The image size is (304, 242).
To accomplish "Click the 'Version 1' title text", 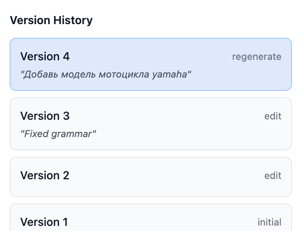I will [44, 222].
